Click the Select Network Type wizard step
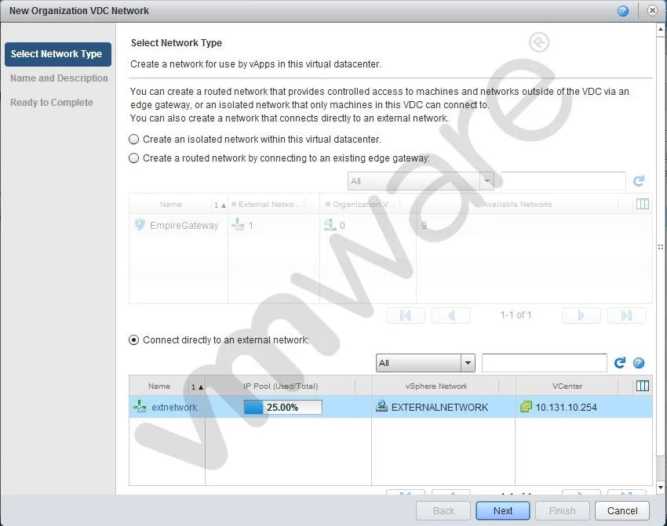 pyautogui.click(x=58, y=54)
